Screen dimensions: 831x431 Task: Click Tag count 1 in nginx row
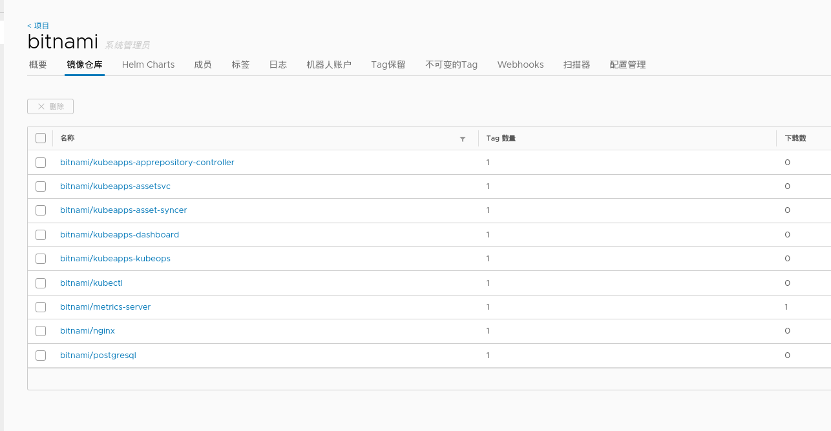click(488, 331)
